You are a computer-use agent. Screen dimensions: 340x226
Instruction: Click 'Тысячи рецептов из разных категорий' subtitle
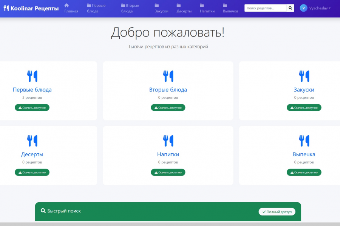pos(168,46)
